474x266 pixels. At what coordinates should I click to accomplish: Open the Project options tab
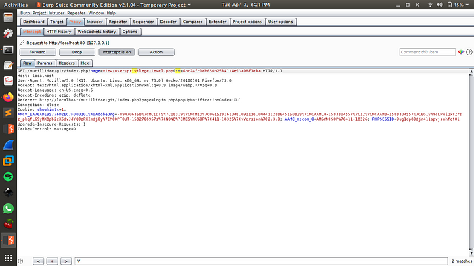click(x=247, y=22)
